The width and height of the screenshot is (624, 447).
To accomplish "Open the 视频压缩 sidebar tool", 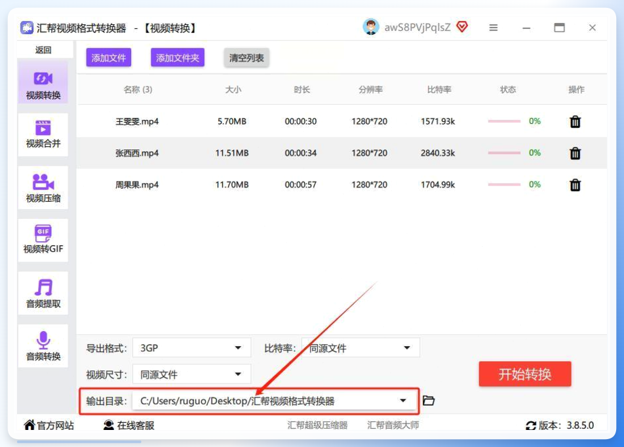I will coord(43,187).
